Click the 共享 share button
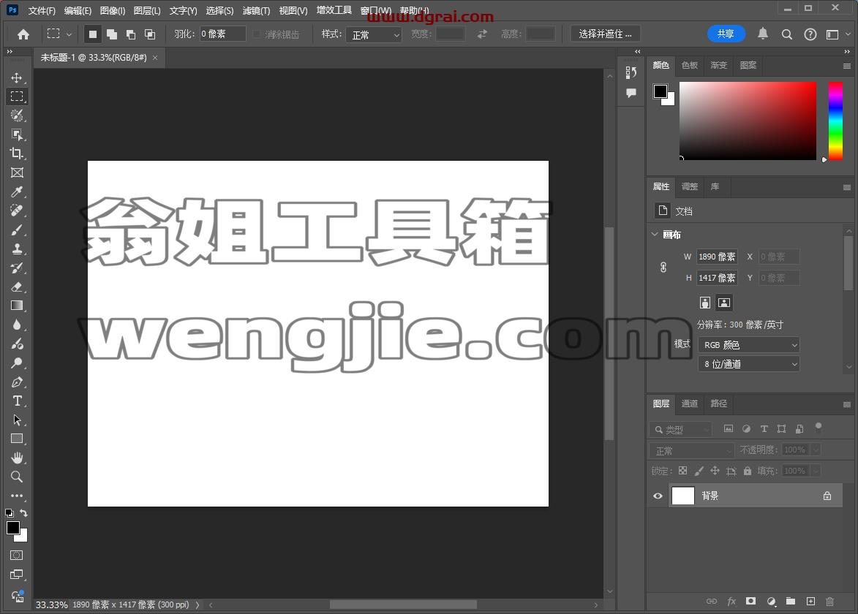Image resolution: width=858 pixels, height=614 pixels. point(726,34)
